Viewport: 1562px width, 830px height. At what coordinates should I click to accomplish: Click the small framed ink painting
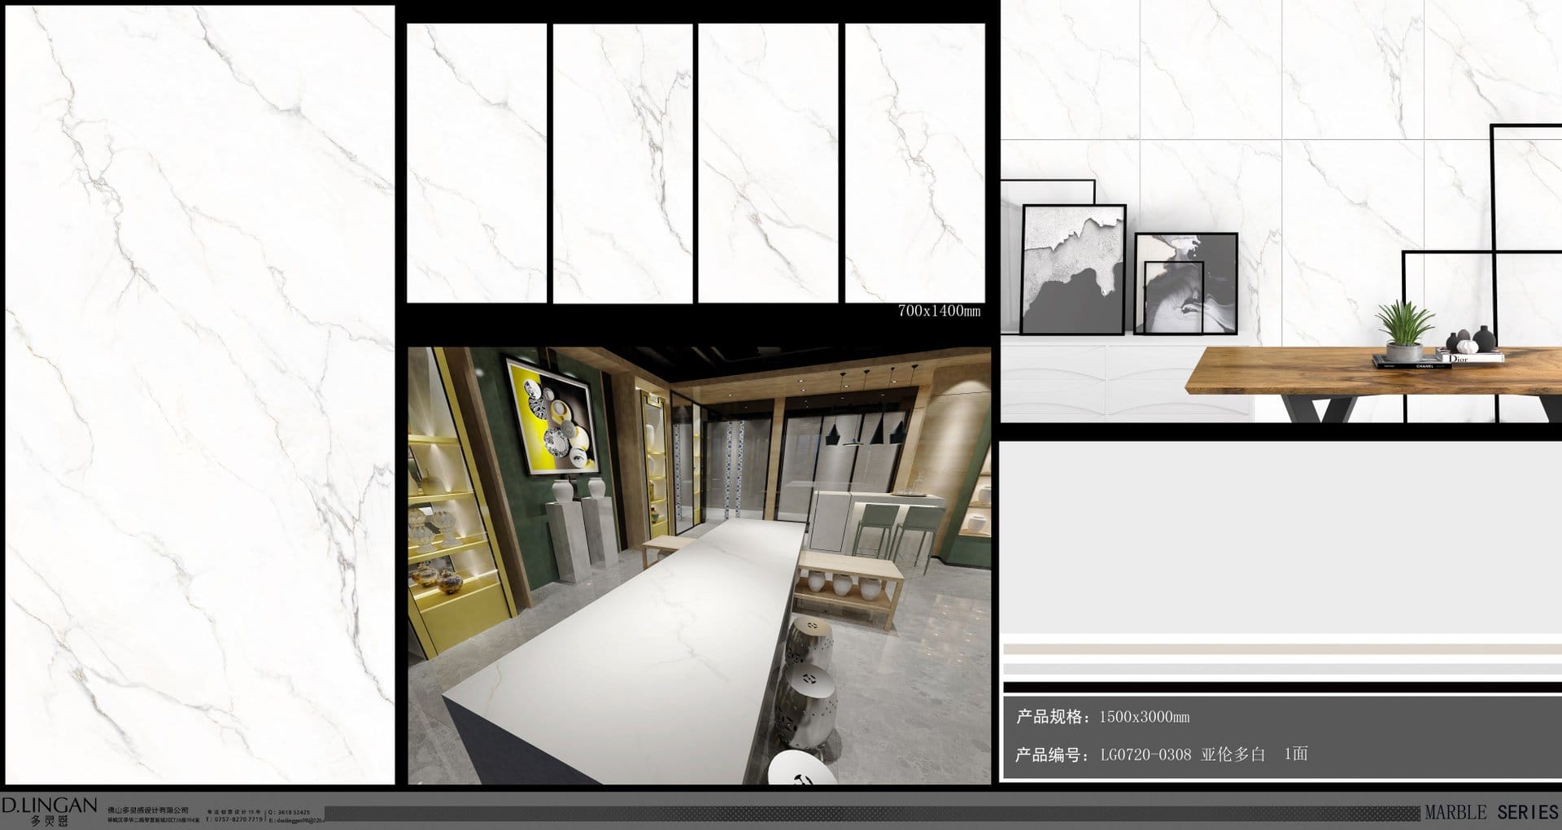(x=1173, y=297)
